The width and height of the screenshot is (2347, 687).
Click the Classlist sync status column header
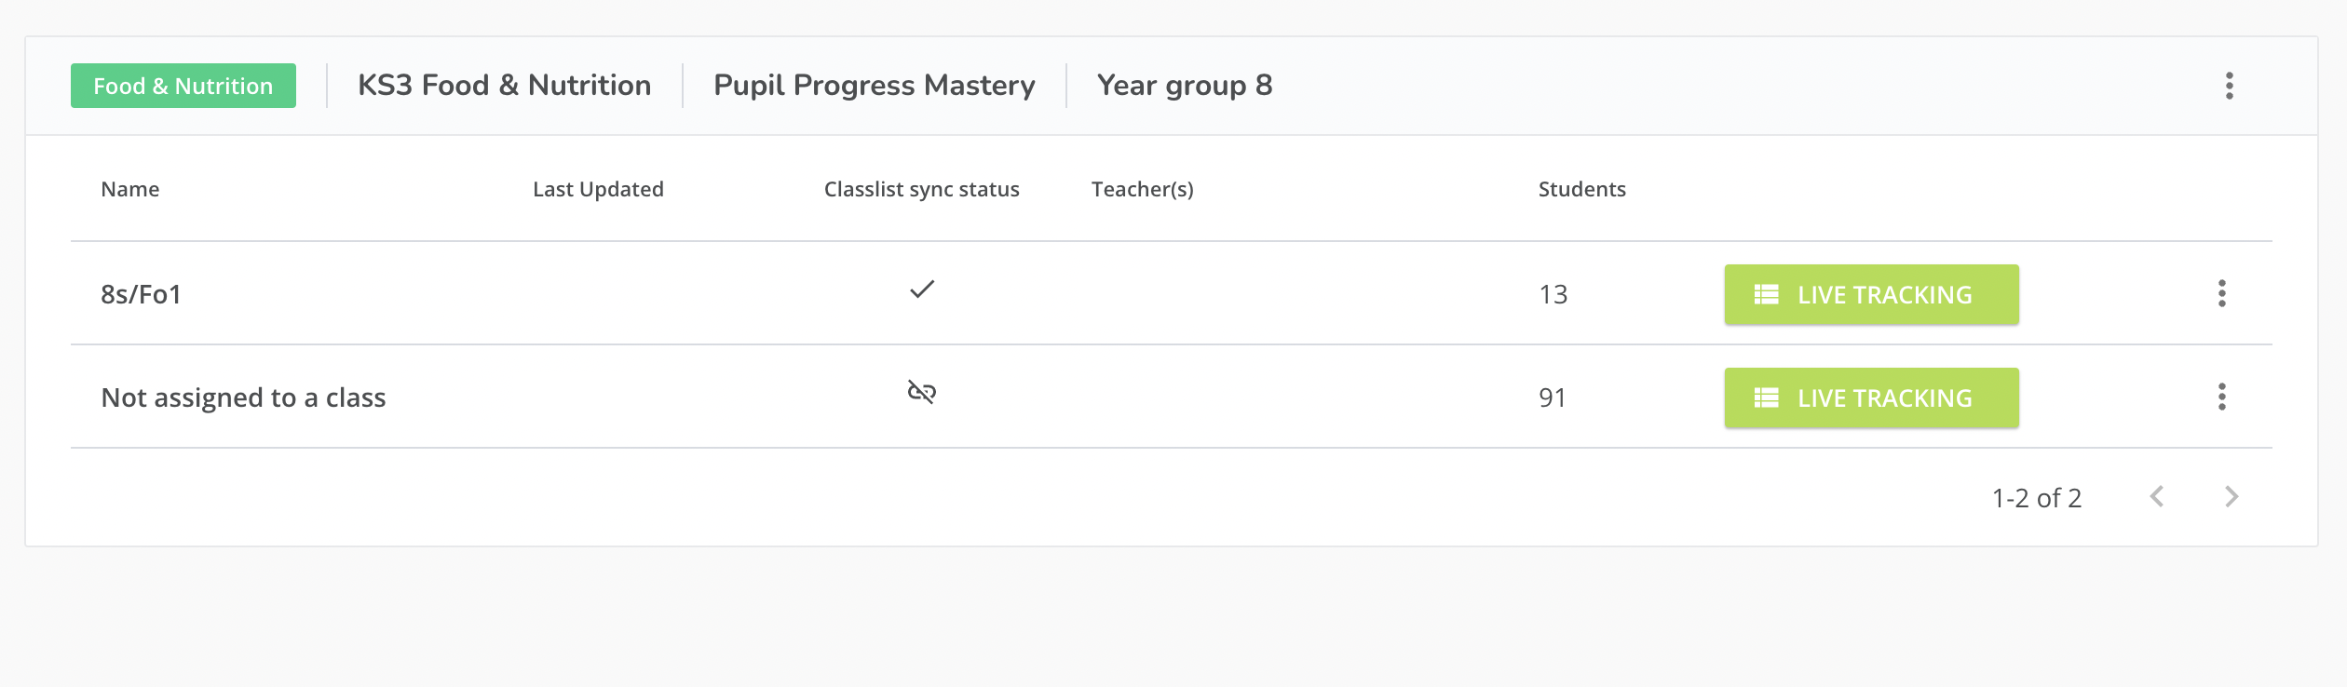point(921,189)
